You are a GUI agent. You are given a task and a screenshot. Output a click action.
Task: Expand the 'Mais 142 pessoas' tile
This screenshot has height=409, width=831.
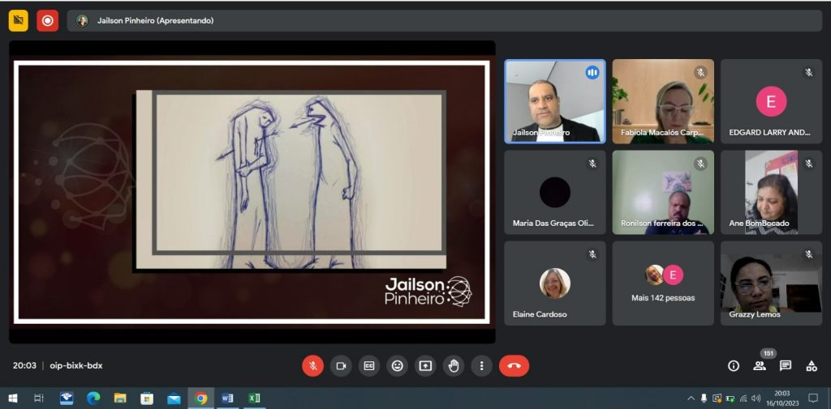[x=663, y=283]
